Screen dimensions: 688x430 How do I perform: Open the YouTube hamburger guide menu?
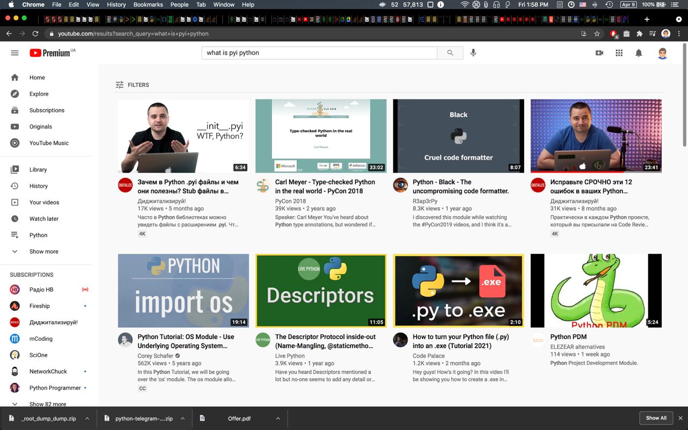coord(15,53)
